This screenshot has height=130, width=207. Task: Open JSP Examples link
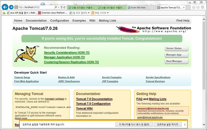click(110, 81)
